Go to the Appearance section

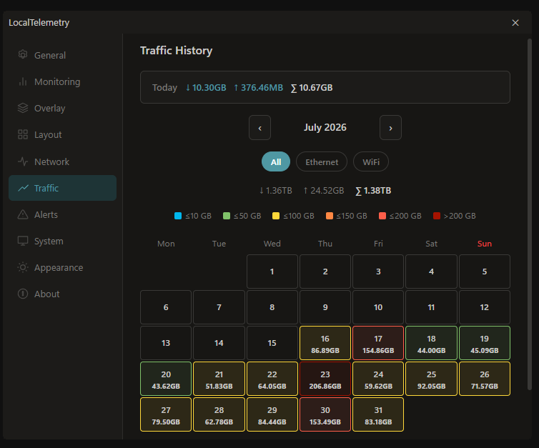(63, 268)
